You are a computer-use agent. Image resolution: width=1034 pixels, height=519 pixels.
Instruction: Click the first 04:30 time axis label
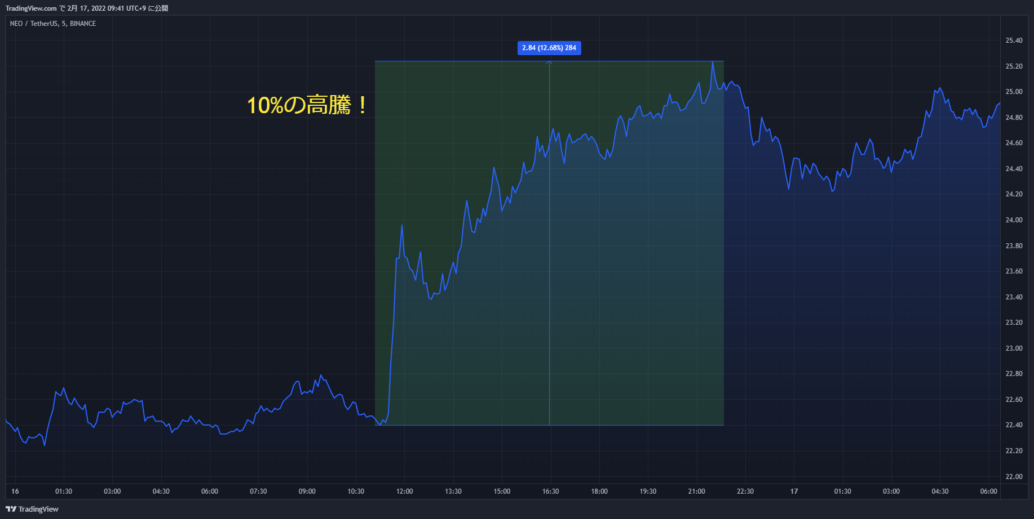161,491
